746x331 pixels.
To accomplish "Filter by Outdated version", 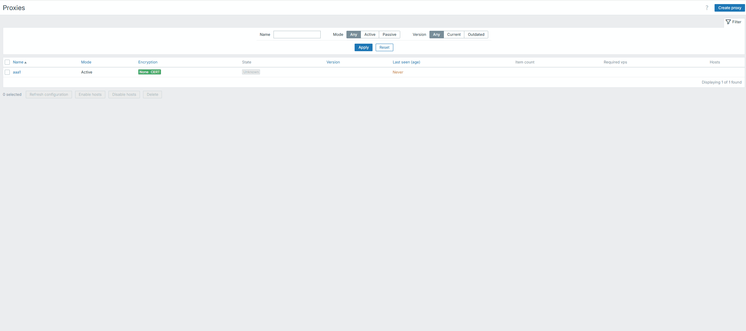I will 476,35.
